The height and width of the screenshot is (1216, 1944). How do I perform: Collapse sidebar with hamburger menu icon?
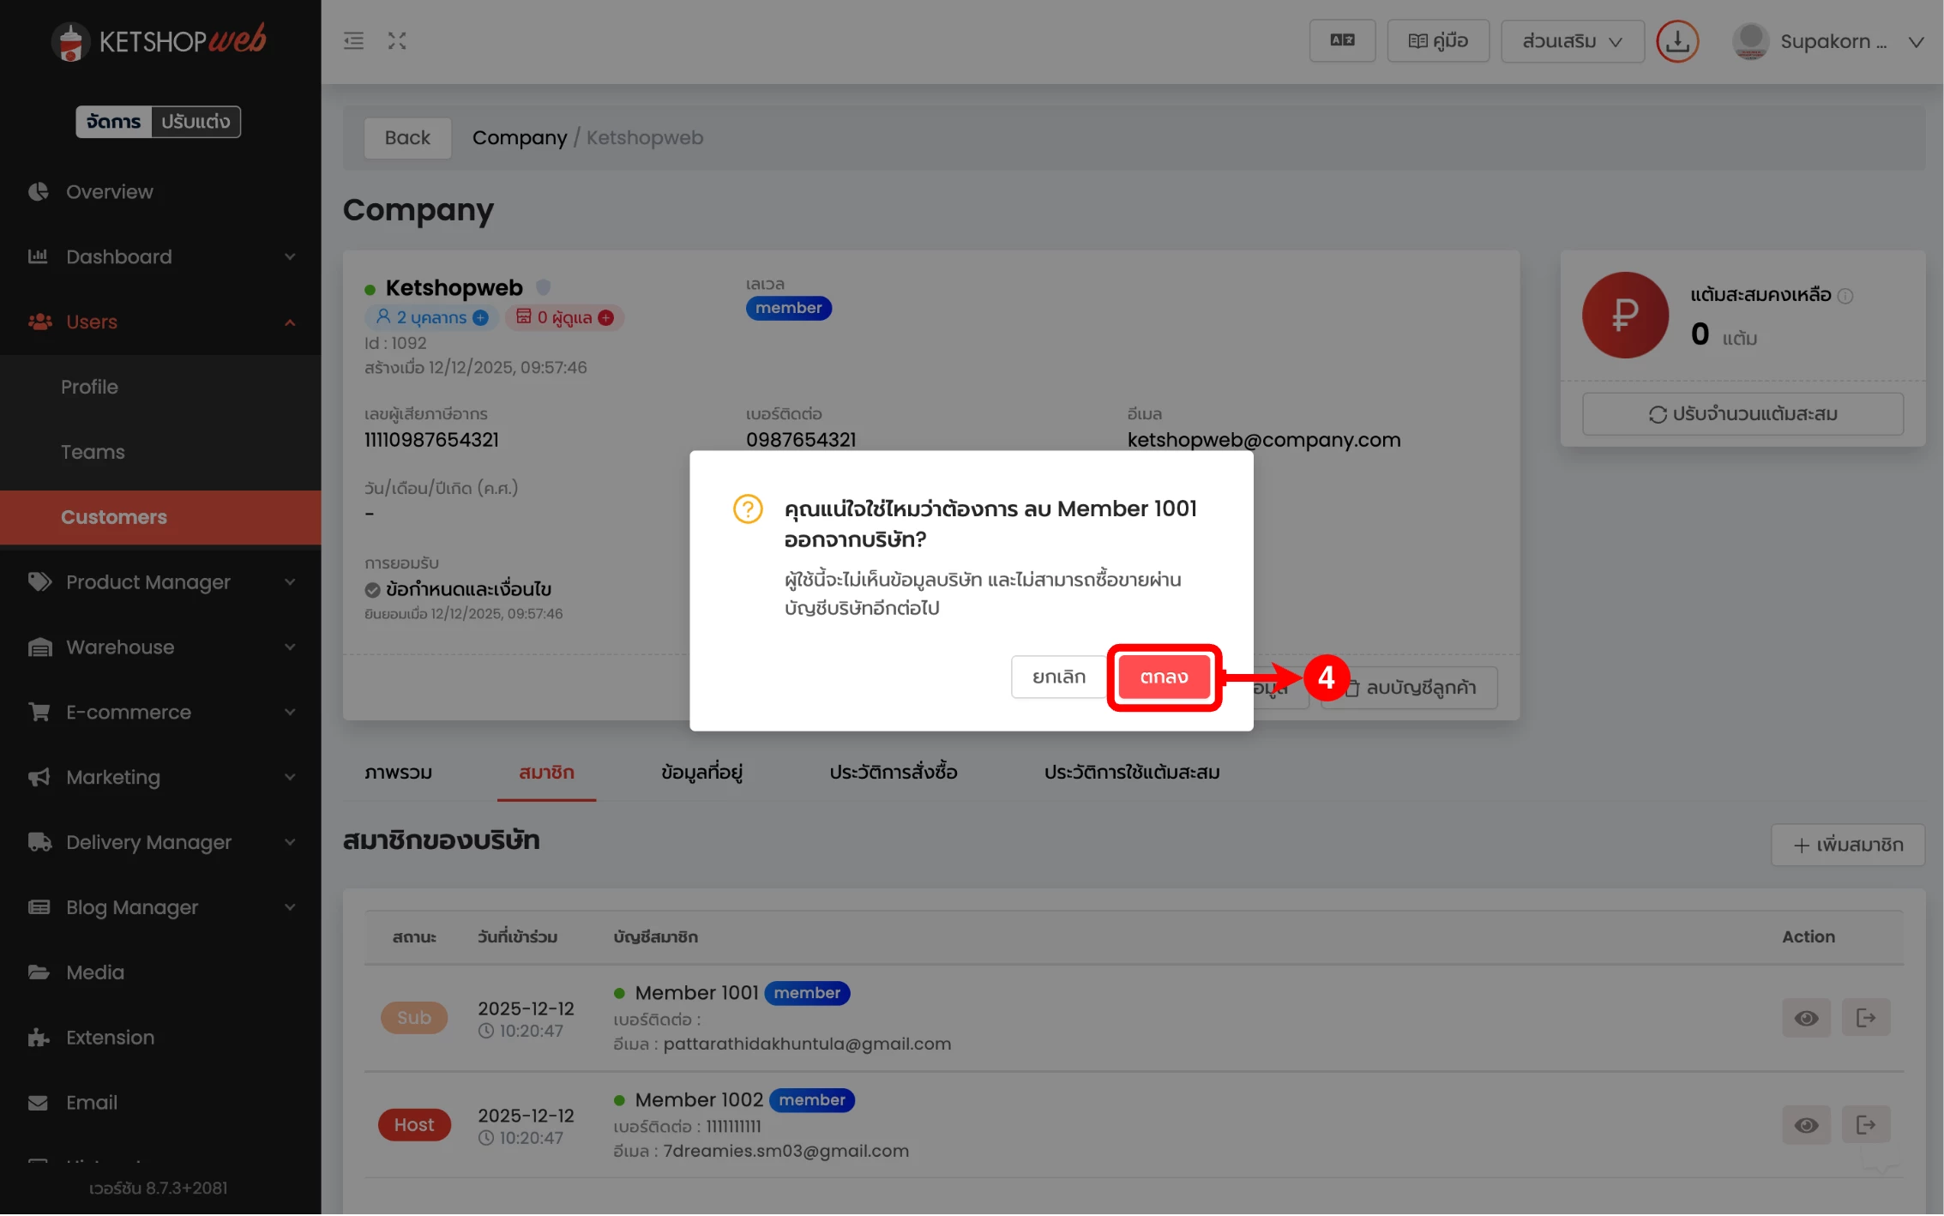[353, 41]
